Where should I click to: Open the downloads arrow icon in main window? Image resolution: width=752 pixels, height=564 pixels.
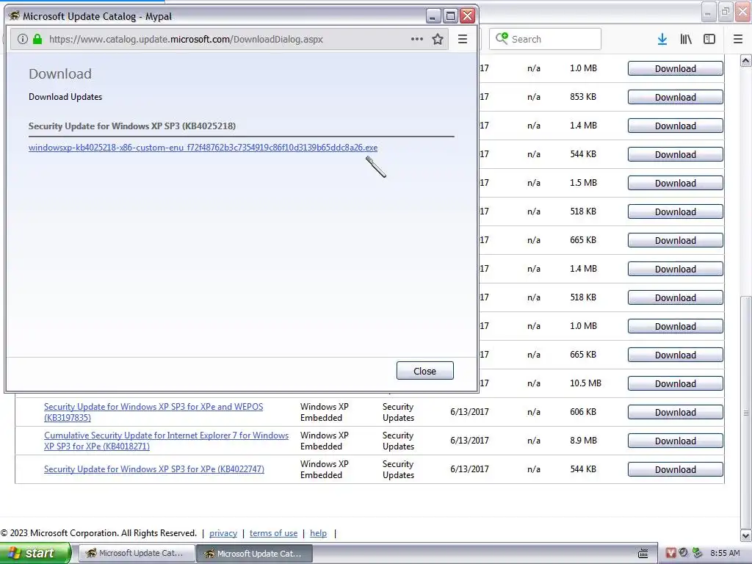tap(662, 40)
